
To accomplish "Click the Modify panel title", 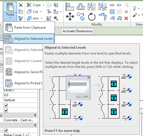I will coord(97,24).
